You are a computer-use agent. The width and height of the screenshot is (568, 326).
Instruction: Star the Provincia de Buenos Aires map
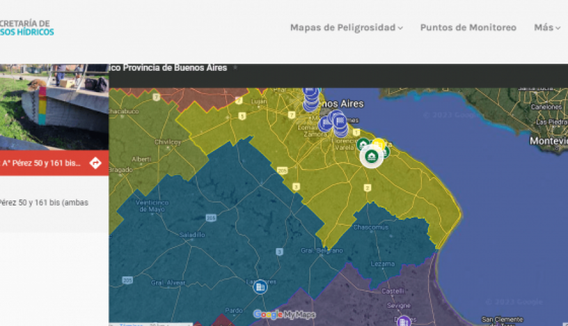(236, 68)
